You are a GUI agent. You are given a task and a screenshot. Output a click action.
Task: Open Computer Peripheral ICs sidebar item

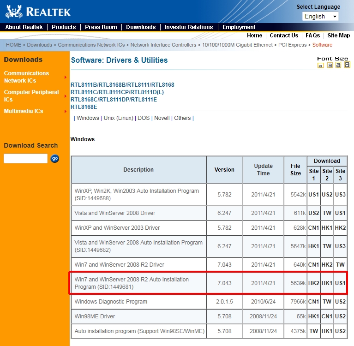[x=31, y=96]
